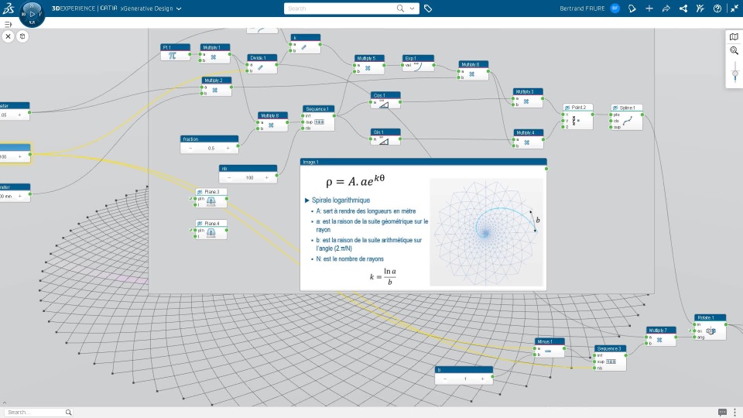Select the Multiply.3 node
This screenshot has height=418, width=743.
(528, 98)
